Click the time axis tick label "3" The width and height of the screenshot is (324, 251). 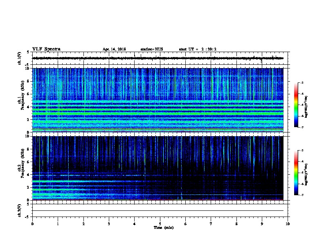click(109, 224)
